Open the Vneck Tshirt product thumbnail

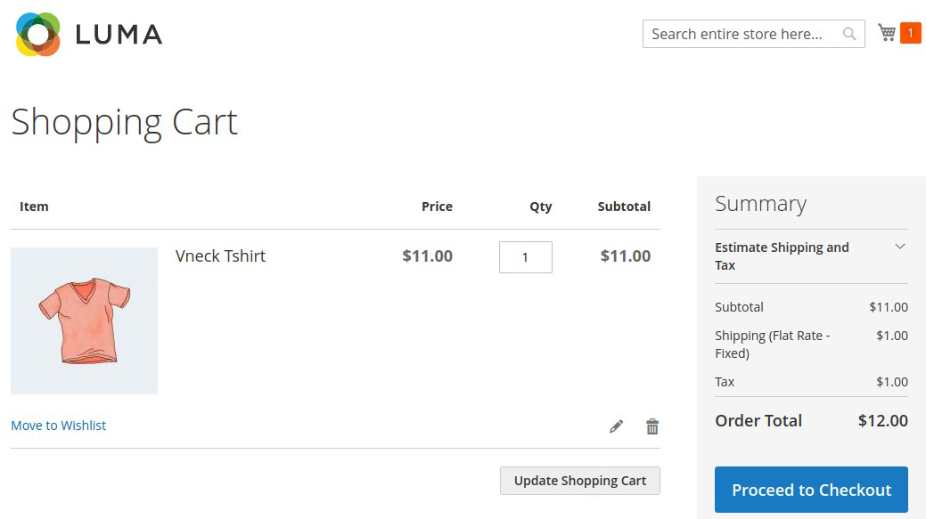coord(84,320)
